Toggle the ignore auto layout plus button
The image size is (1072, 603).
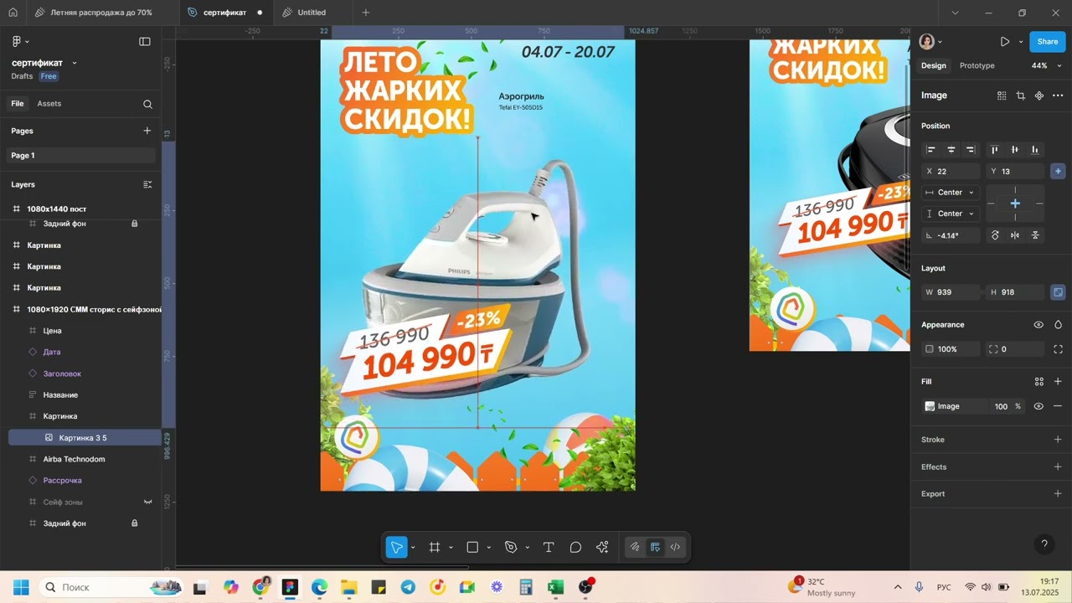coord(1058,171)
